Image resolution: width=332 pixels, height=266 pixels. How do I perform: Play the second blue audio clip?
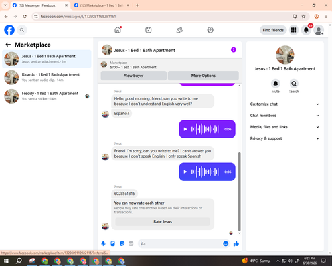click(x=185, y=172)
